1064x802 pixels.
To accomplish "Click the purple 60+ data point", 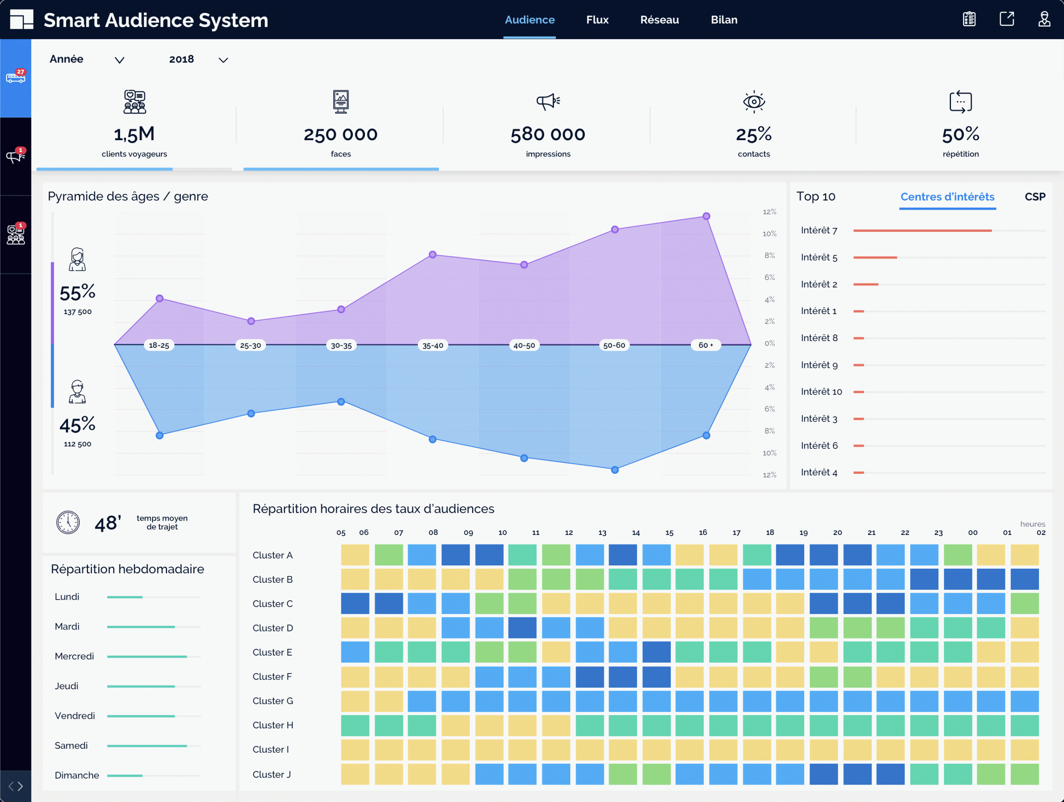I will (706, 216).
